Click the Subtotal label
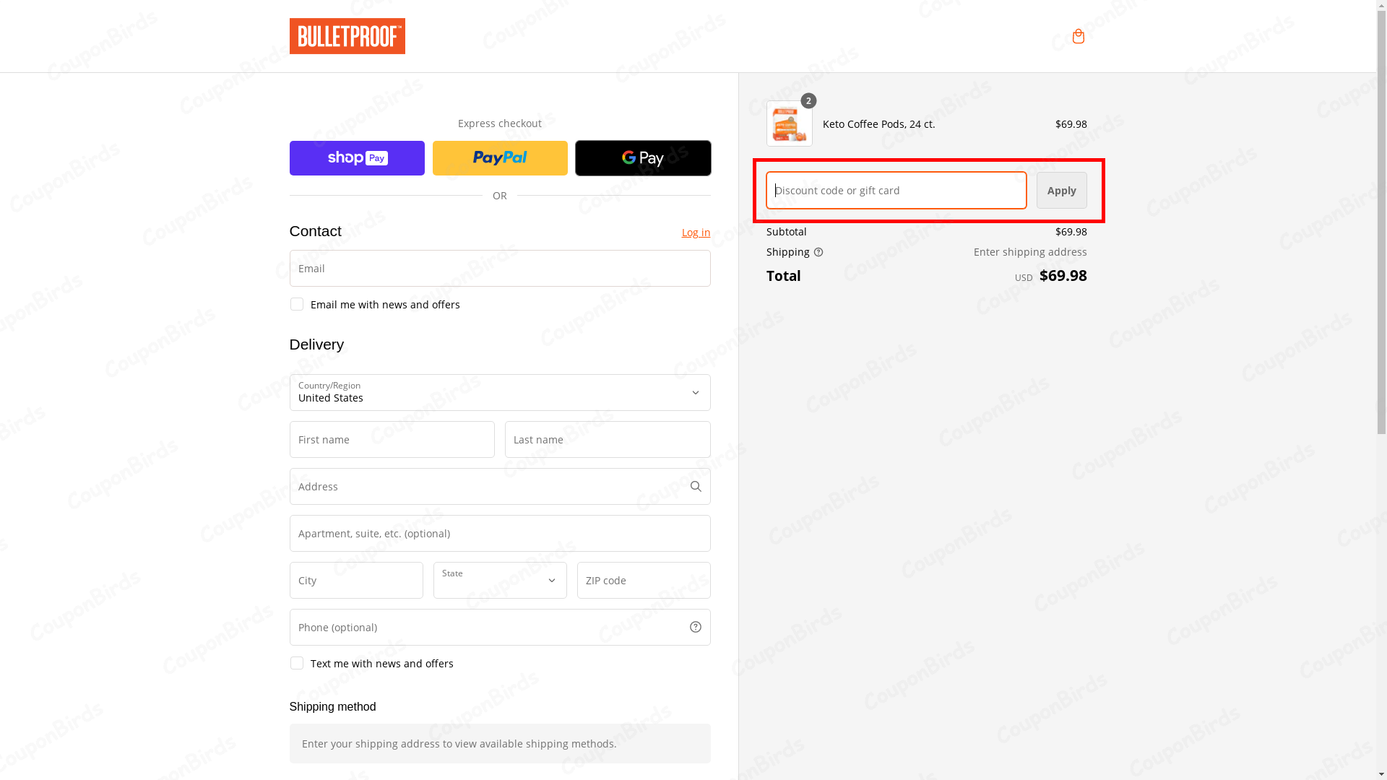1387x780 pixels. point(786,232)
